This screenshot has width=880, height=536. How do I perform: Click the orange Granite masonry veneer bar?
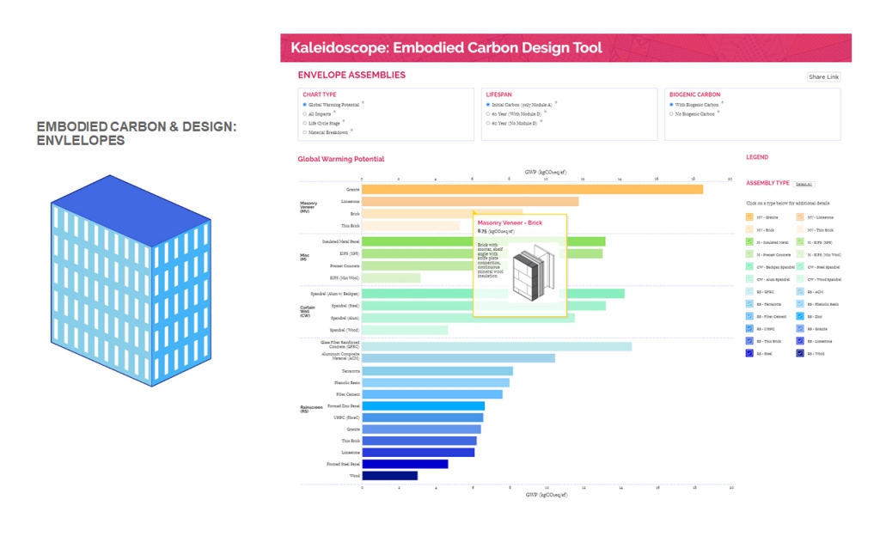coord(532,189)
